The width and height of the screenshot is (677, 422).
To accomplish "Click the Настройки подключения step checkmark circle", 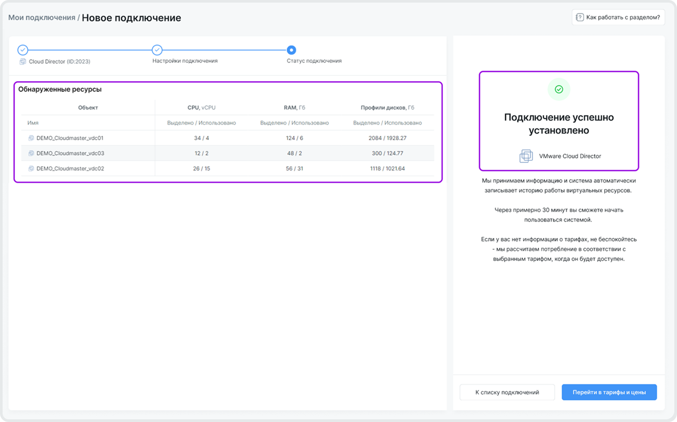I will click(157, 50).
